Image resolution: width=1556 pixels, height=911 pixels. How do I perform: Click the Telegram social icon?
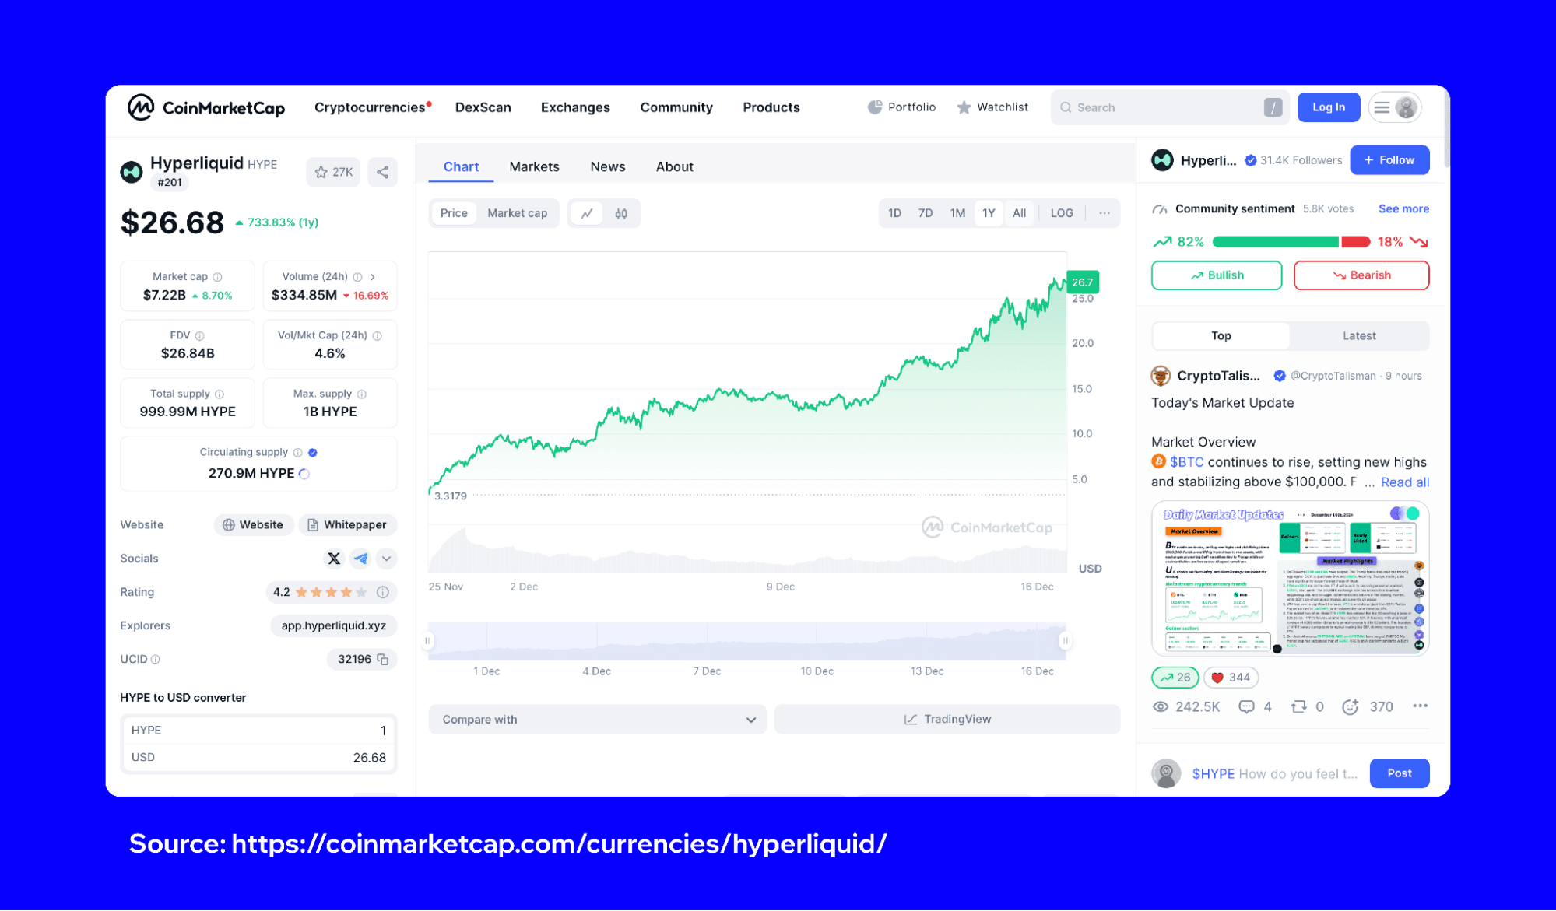pos(360,559)
